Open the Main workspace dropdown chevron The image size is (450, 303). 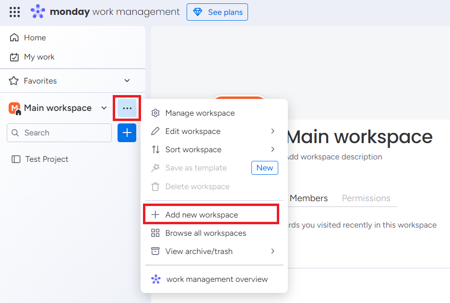[104, 108]
